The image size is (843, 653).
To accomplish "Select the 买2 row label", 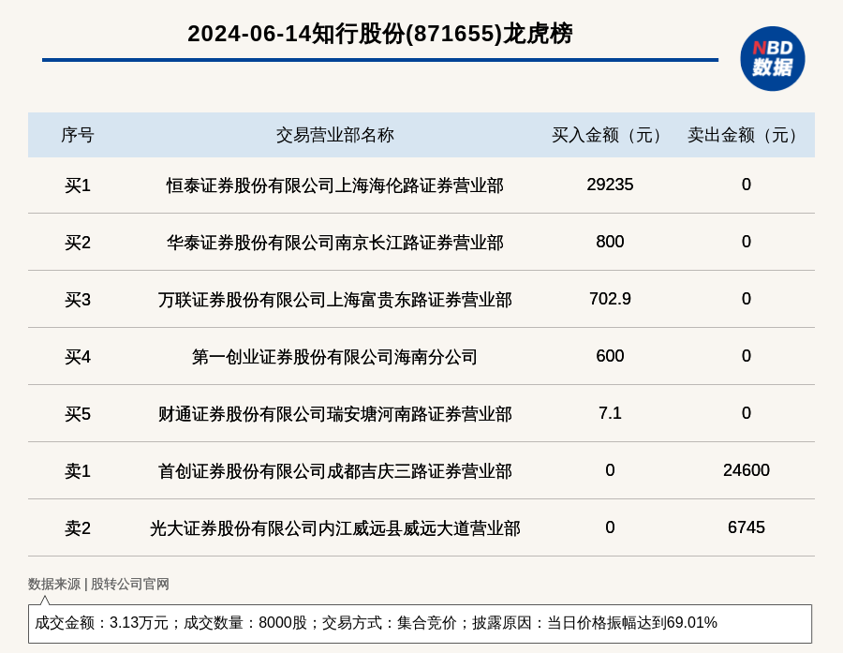I will (x=78, y=243).
